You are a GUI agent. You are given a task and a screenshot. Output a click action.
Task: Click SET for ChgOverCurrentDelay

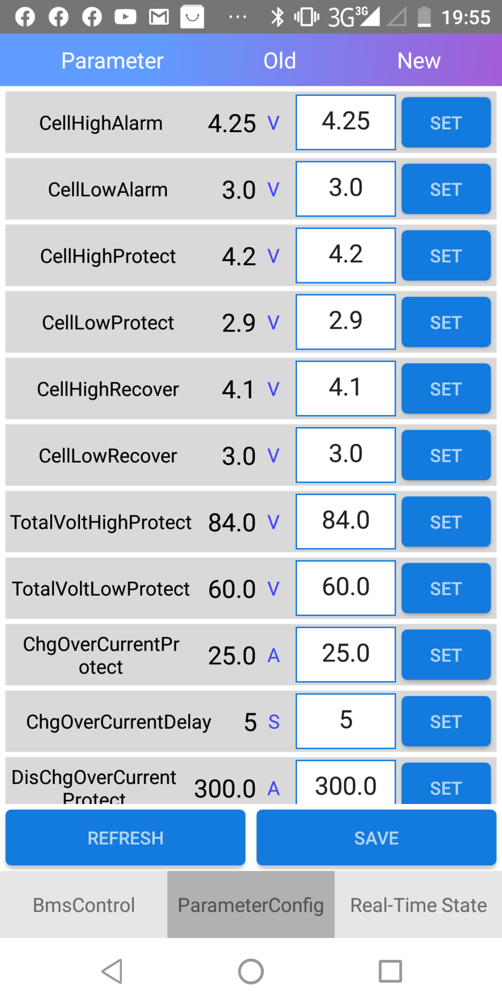446,721
